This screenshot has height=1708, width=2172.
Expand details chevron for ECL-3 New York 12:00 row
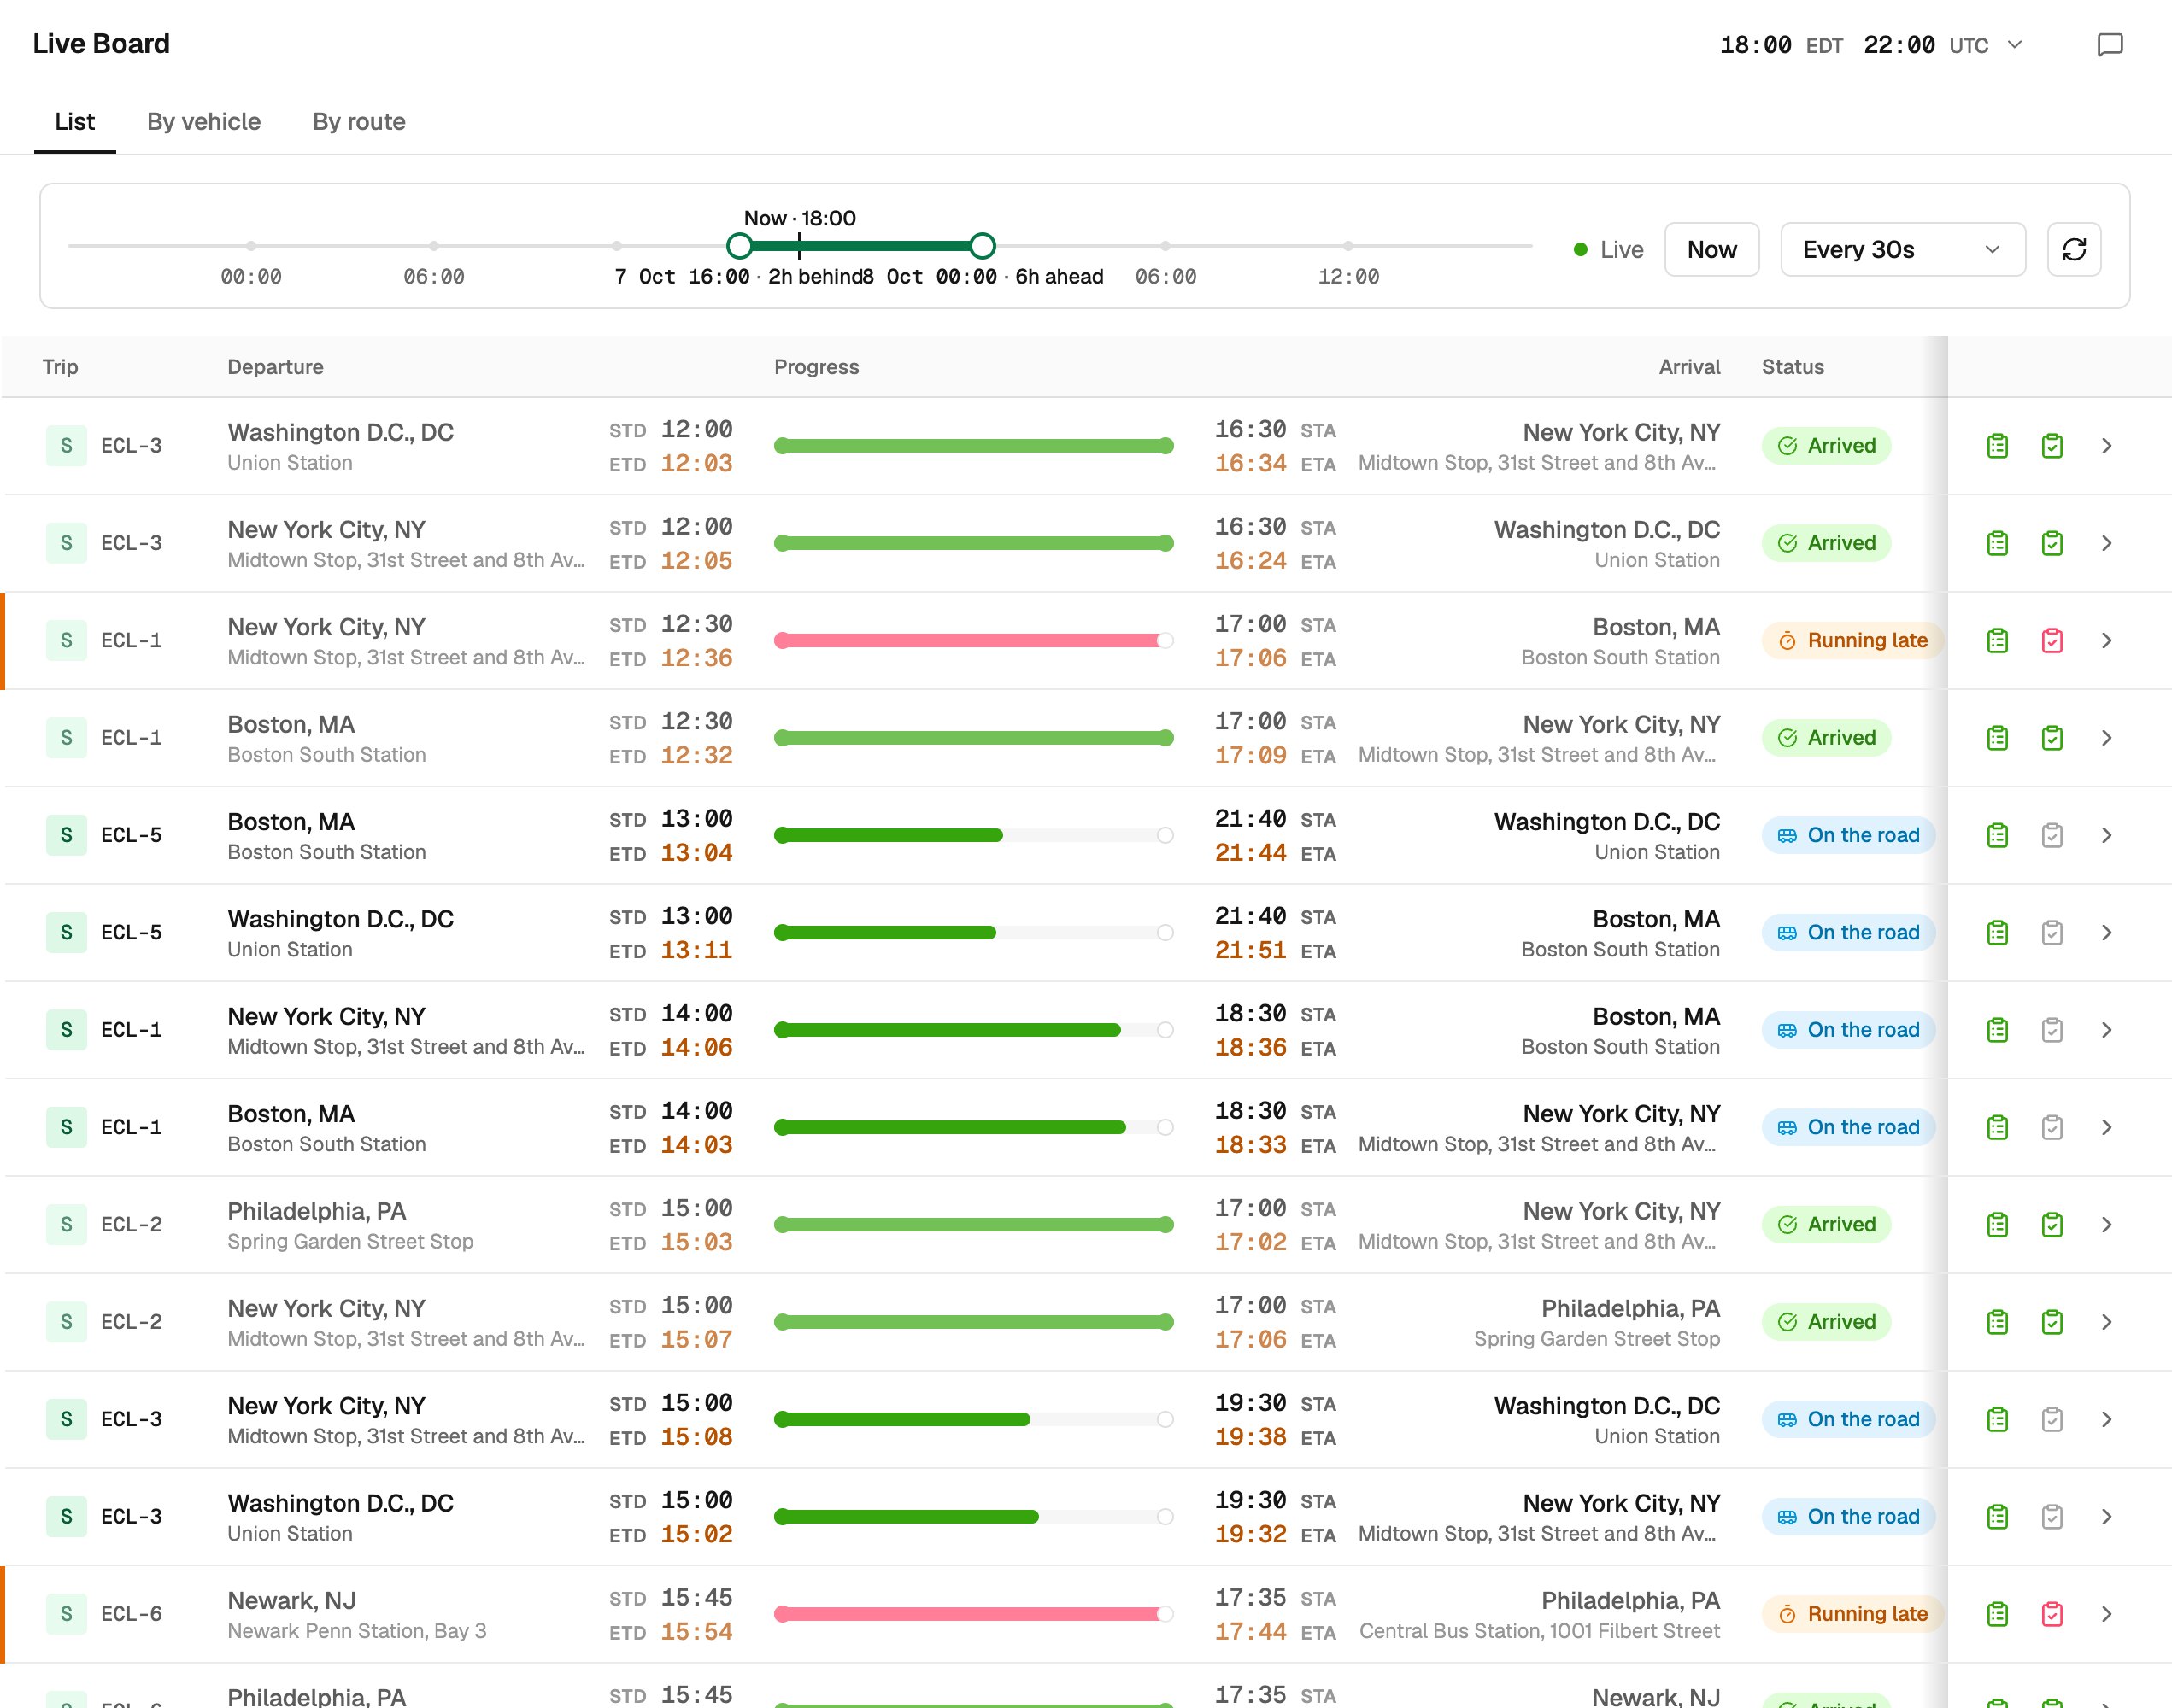[x=2106, y=543]
